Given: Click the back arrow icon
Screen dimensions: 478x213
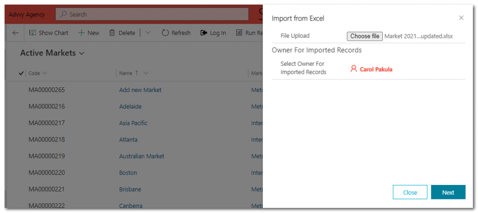Looking at the screenshot, I should (15, 33).
